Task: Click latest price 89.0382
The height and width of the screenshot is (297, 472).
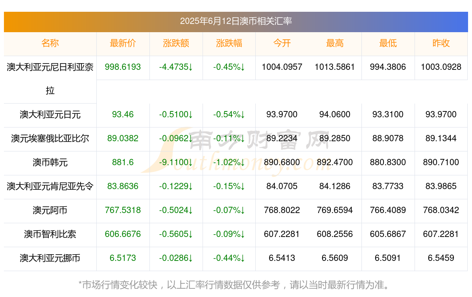Action: pos(123,138)
